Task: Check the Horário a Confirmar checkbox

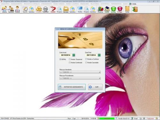Action: click(86, 59)
